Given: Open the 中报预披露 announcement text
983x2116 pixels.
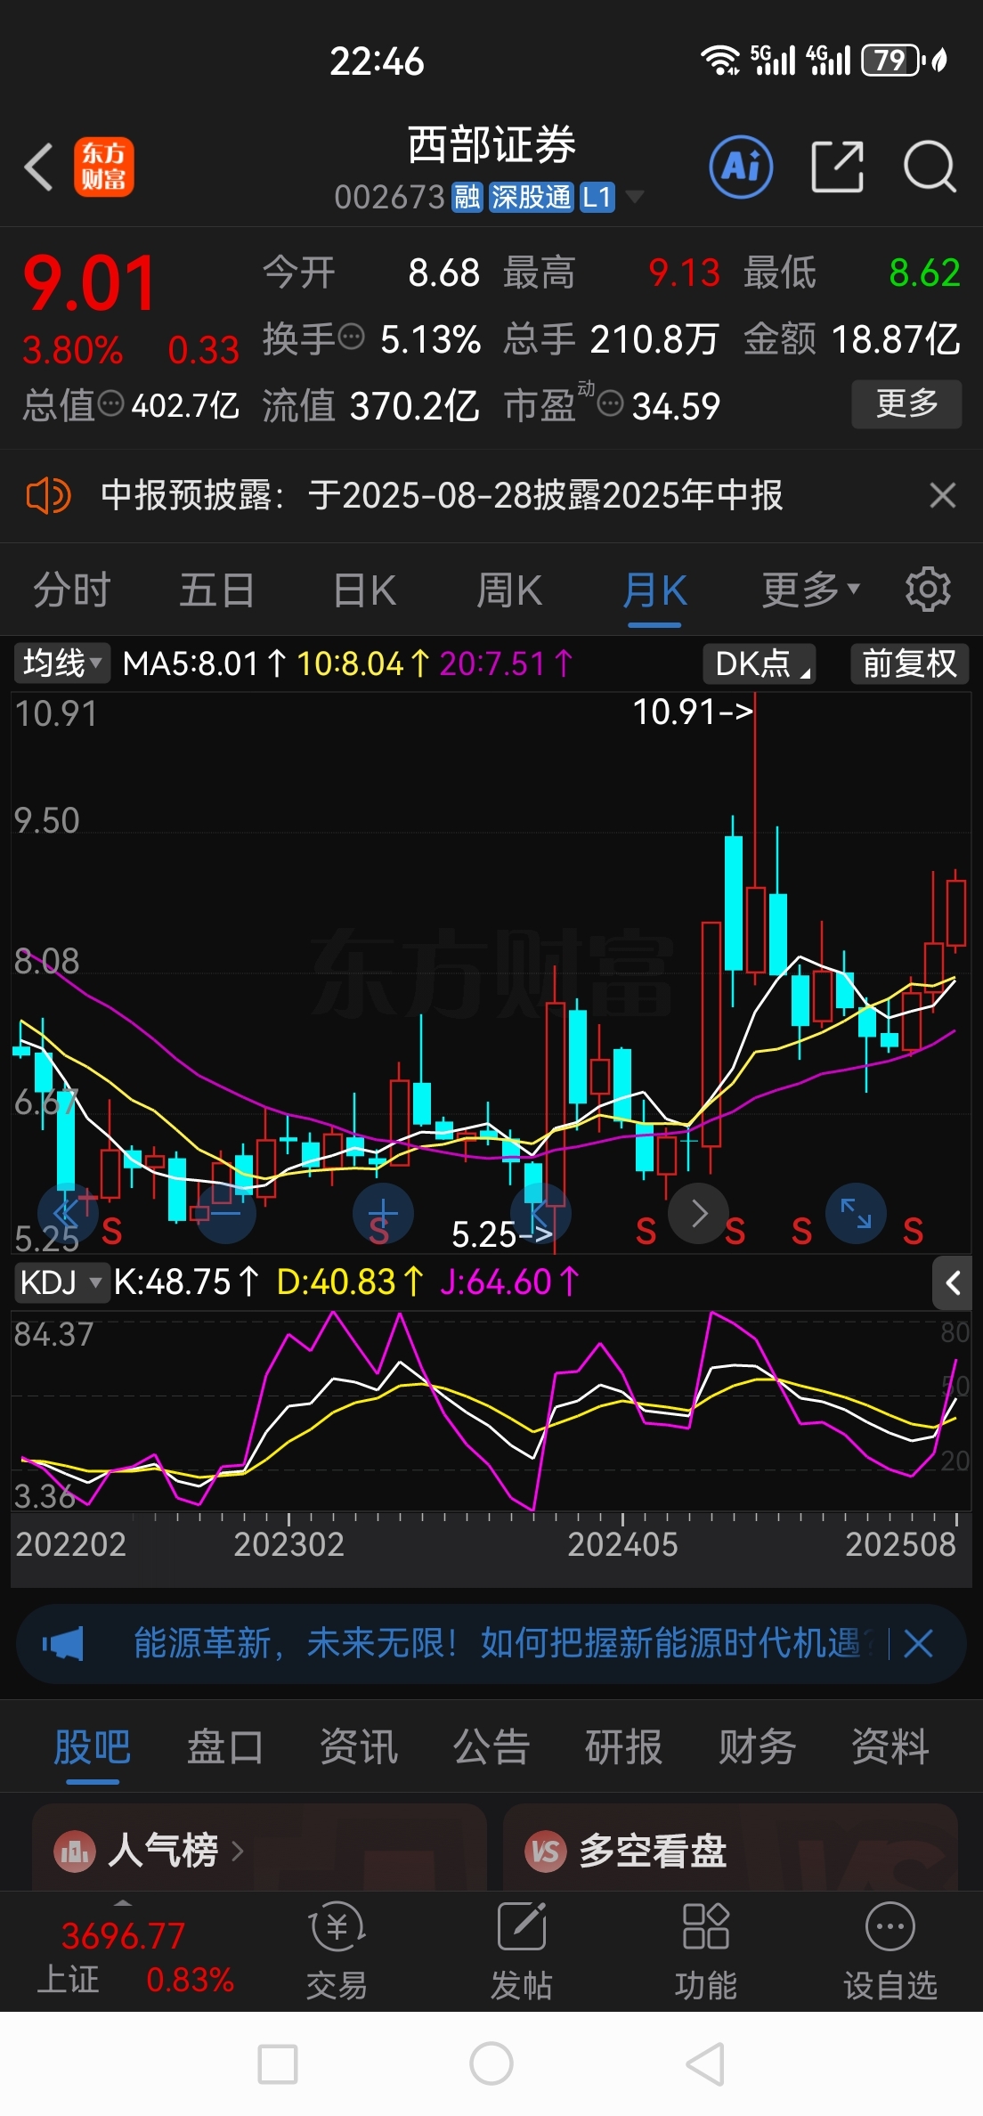Looking at the screenshot, I should click(x=442, y=495).
